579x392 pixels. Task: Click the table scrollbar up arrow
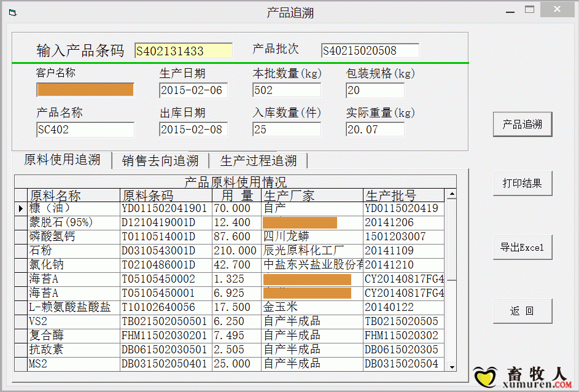(x=452, y=195)
